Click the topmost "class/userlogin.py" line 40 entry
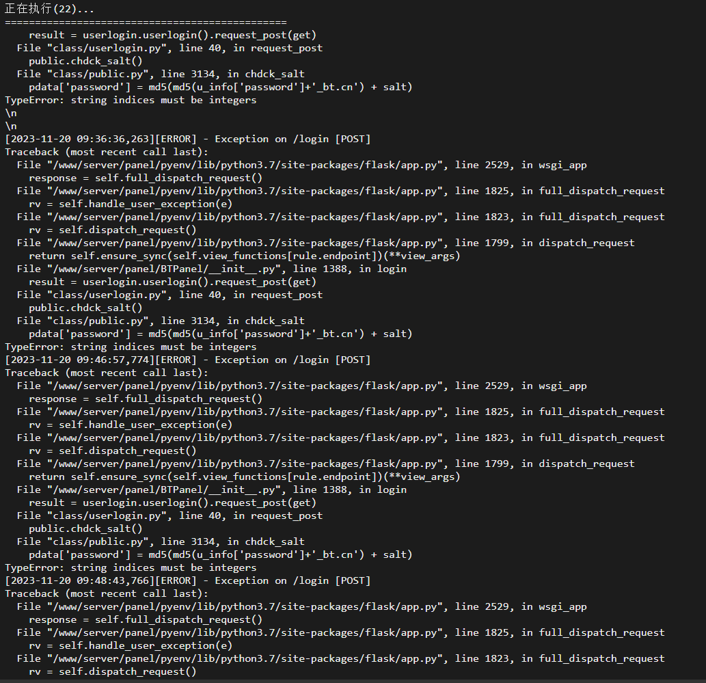The image size is (706, 683). [x=169, y=48]
